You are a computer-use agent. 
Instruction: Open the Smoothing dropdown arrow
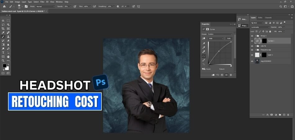114,7
